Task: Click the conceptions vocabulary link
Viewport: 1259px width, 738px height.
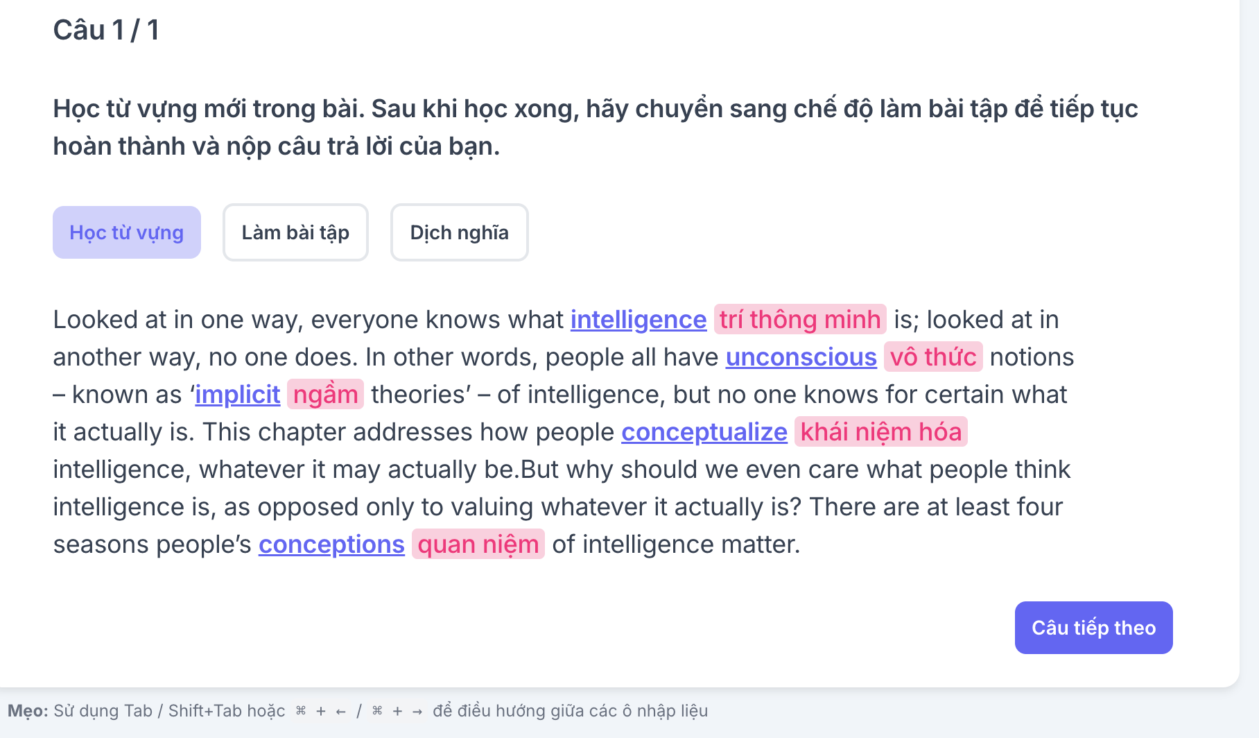Action: (x=331, y=544)
